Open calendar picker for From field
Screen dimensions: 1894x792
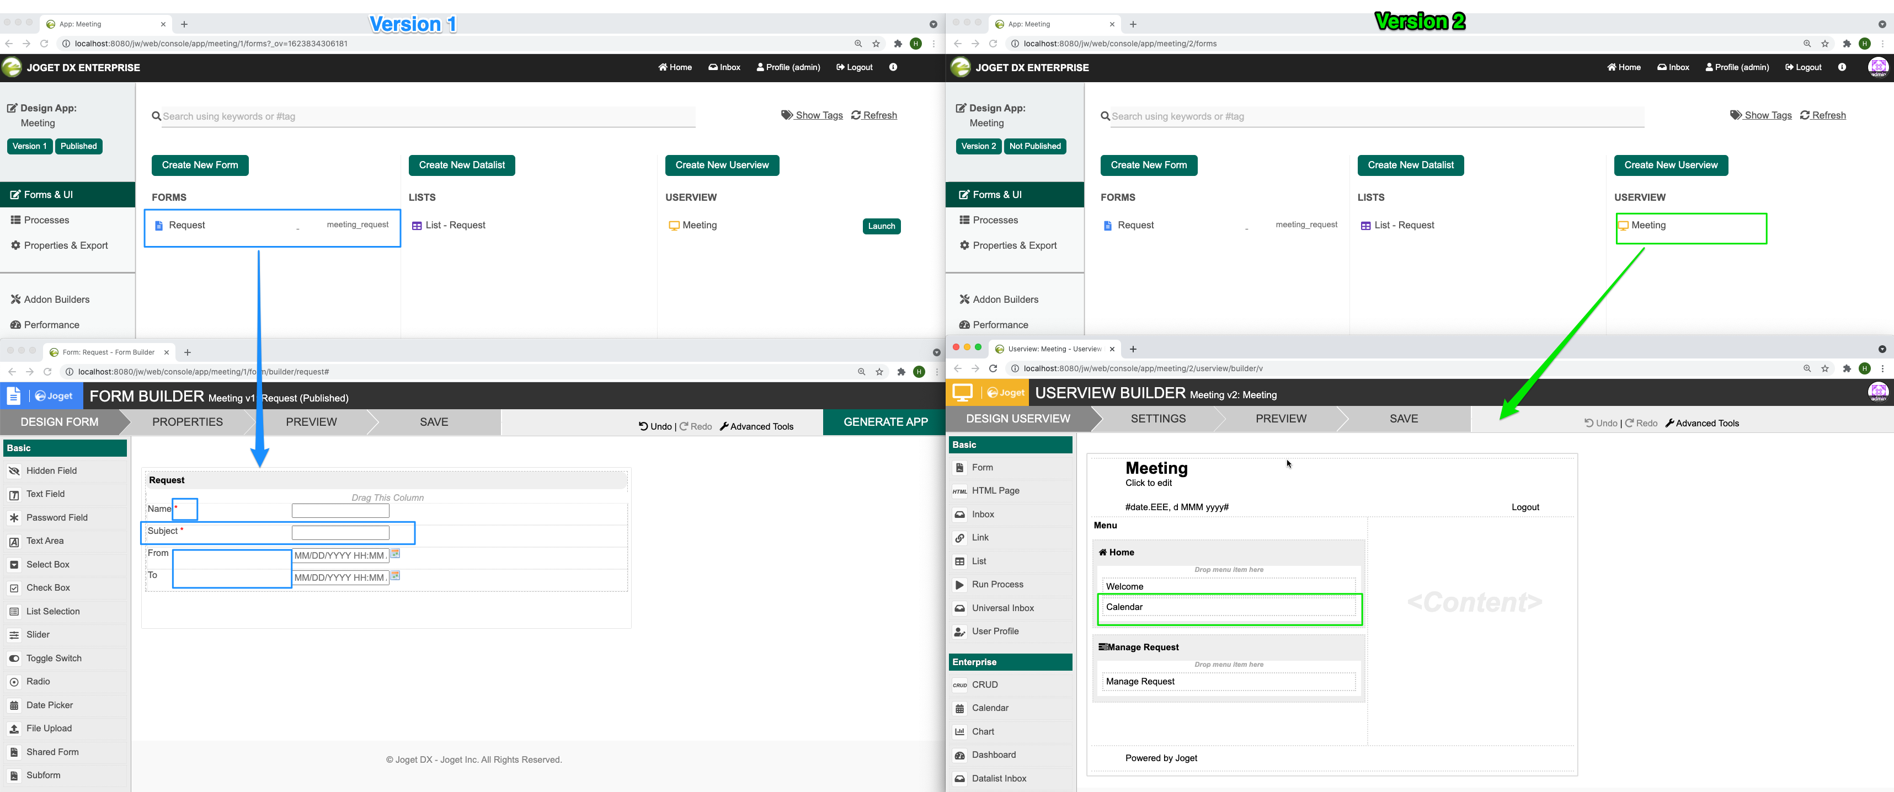[x=396, y=554]
